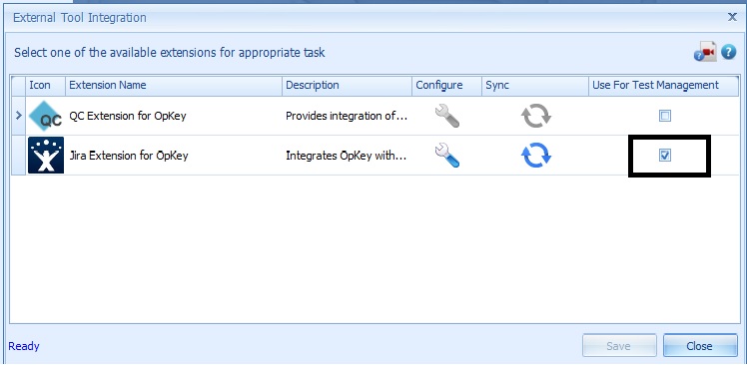Open the QC Extension configure wrench
The image size is (747, 365).
(447, 116)
